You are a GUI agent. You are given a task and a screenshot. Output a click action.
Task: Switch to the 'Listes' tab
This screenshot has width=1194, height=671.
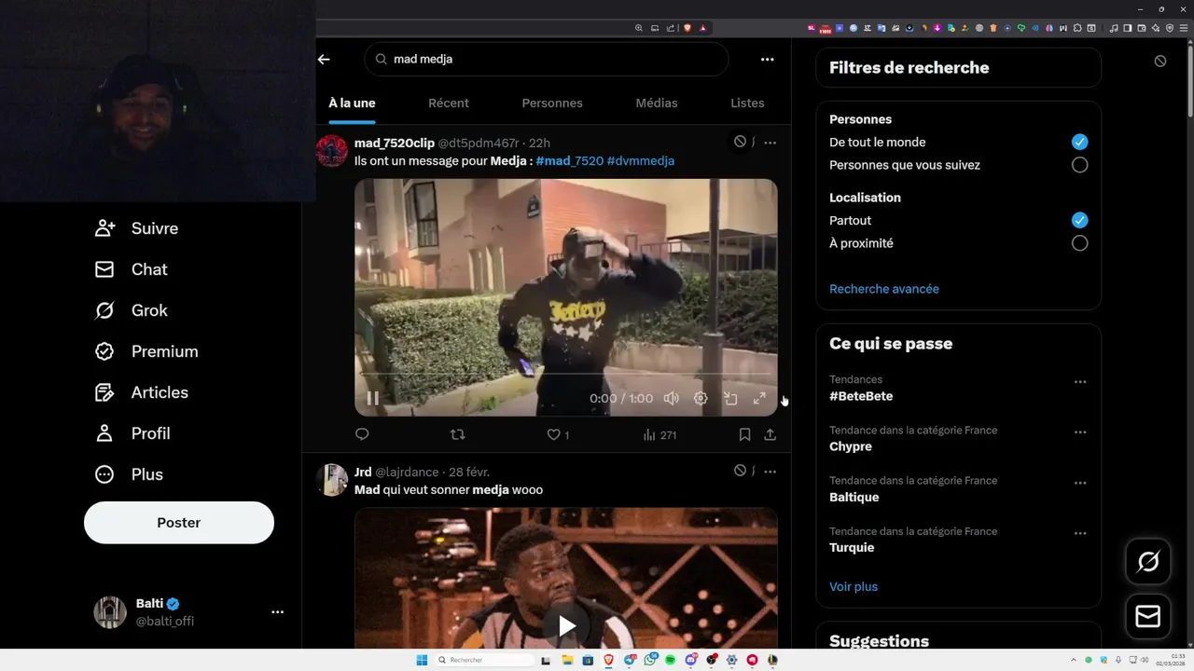click(747, 103)
